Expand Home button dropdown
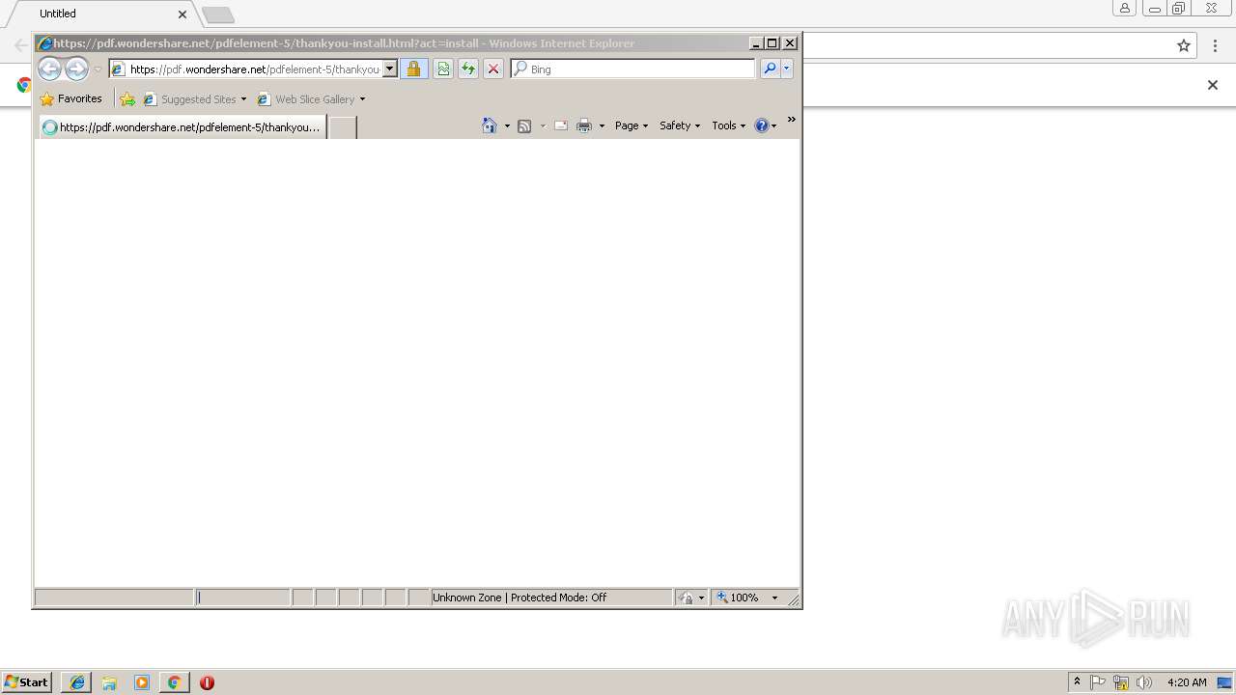 pos(507,125)
